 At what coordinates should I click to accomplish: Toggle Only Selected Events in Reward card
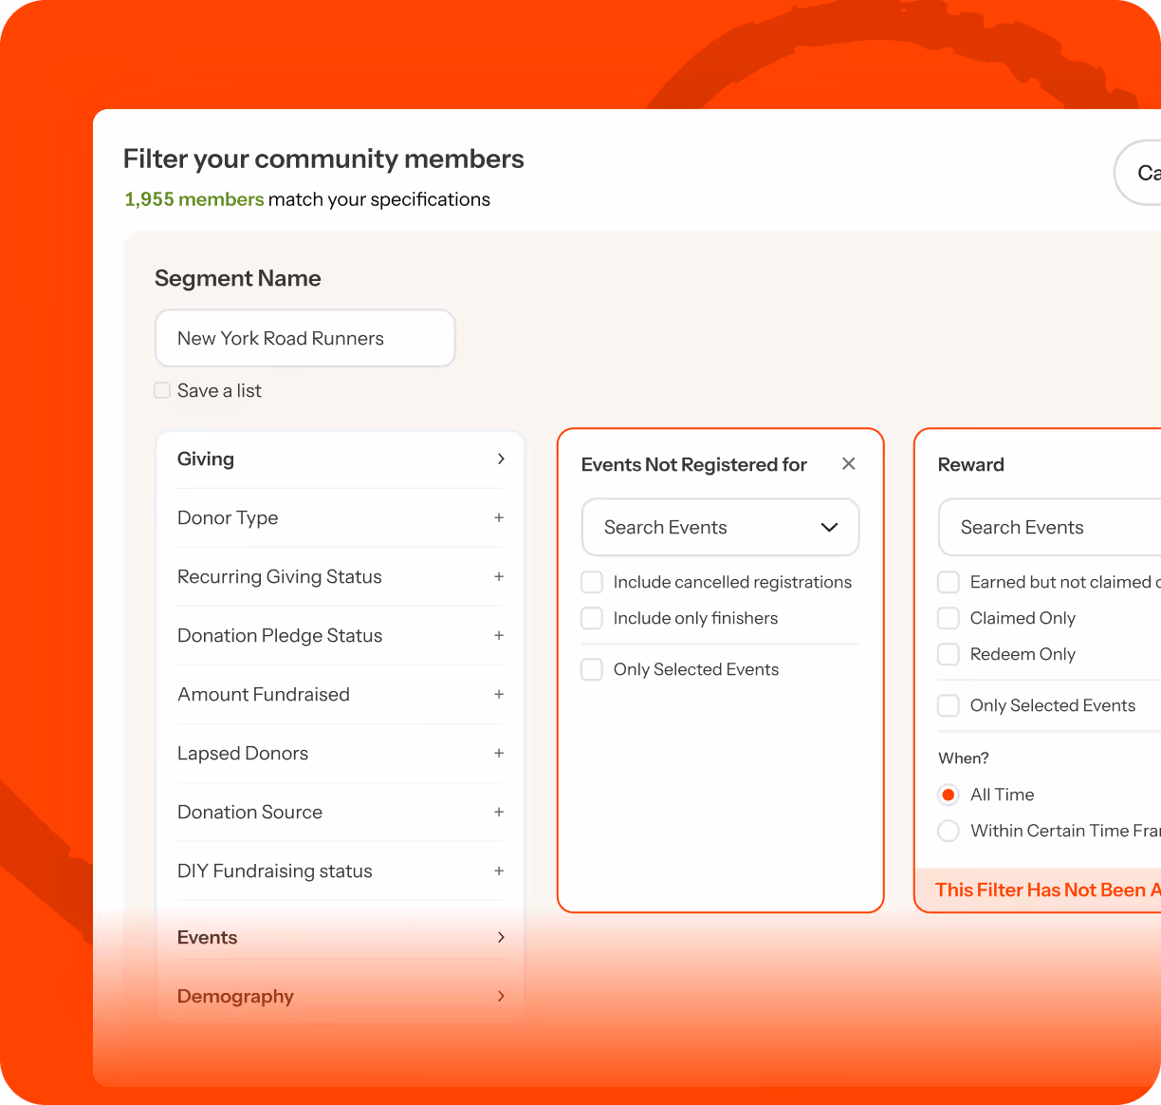tap(949, 705)
